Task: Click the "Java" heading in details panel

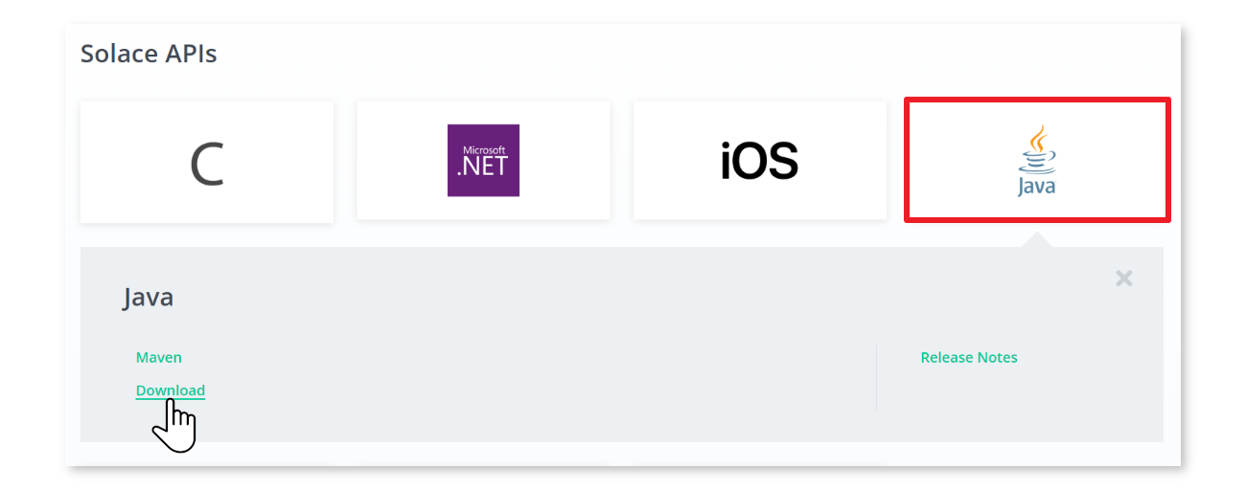Action: [x=149, y=298]
